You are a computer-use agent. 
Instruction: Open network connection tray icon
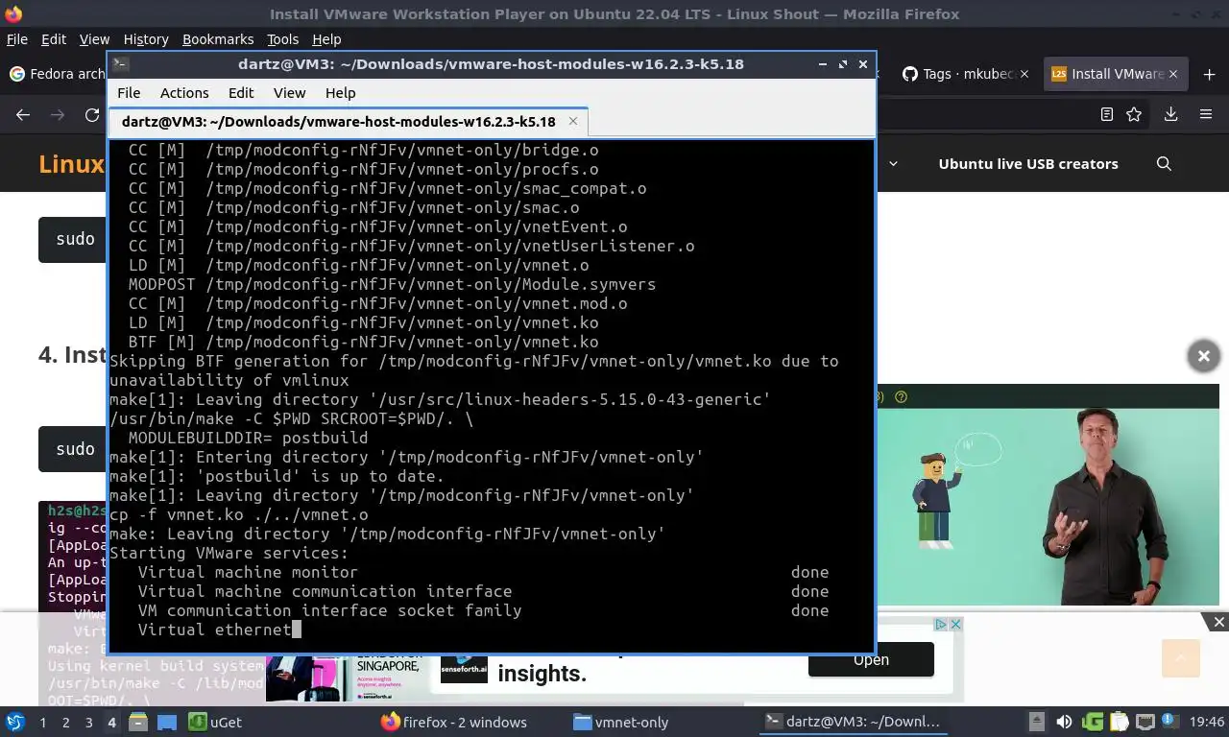[1145, 722]
